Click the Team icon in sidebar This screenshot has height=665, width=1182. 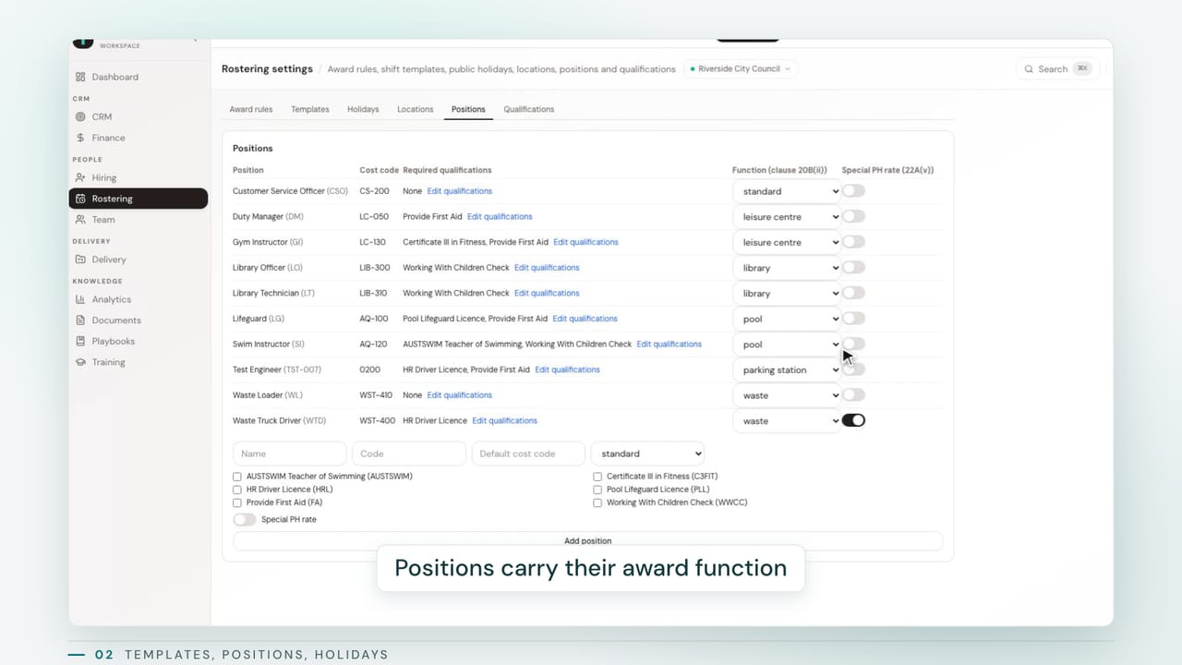click(x=80, y=220)
